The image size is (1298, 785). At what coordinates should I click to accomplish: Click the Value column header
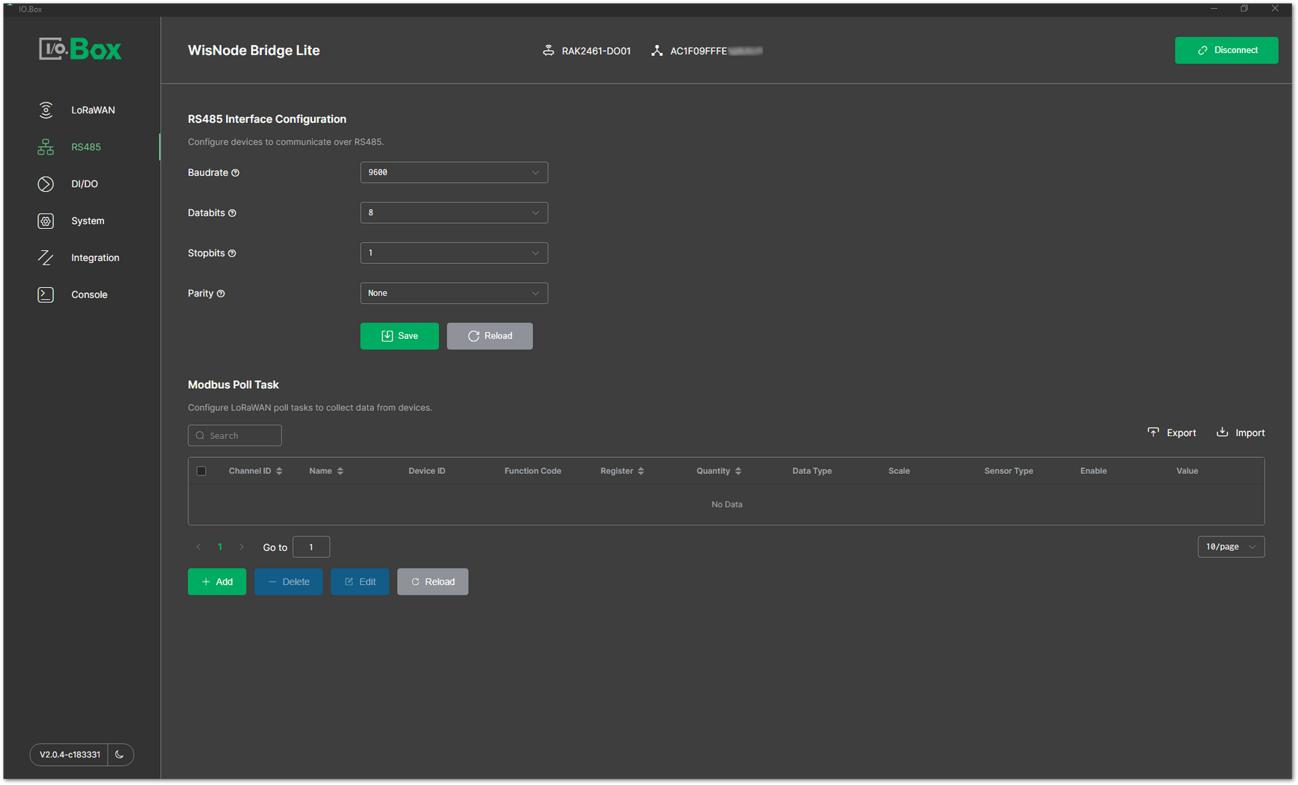(x=1187, y=471)
